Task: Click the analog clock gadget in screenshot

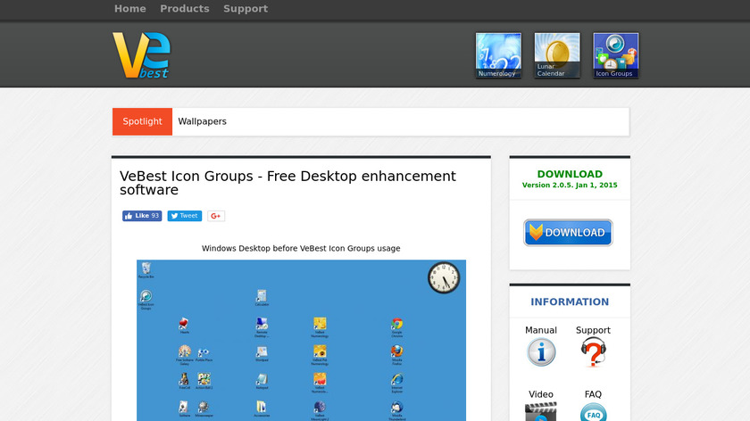Action: click(444, 277)
